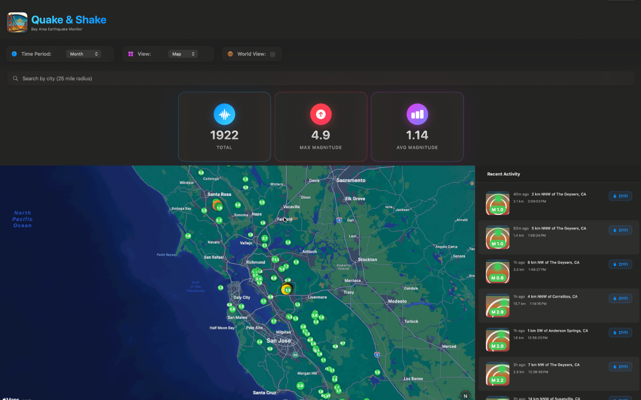The height and width of the screenshot is (400, 641).
Task: Click DYFI button for 5 km NNW Geysers quake
Action: (x=621, y=230)
